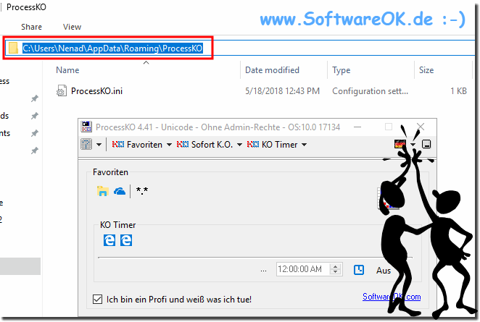Click the OneDrive cloud favorite icon
The width and height of the screenshot is (480, 322).
pyautogui.click(x=120, y=192)
